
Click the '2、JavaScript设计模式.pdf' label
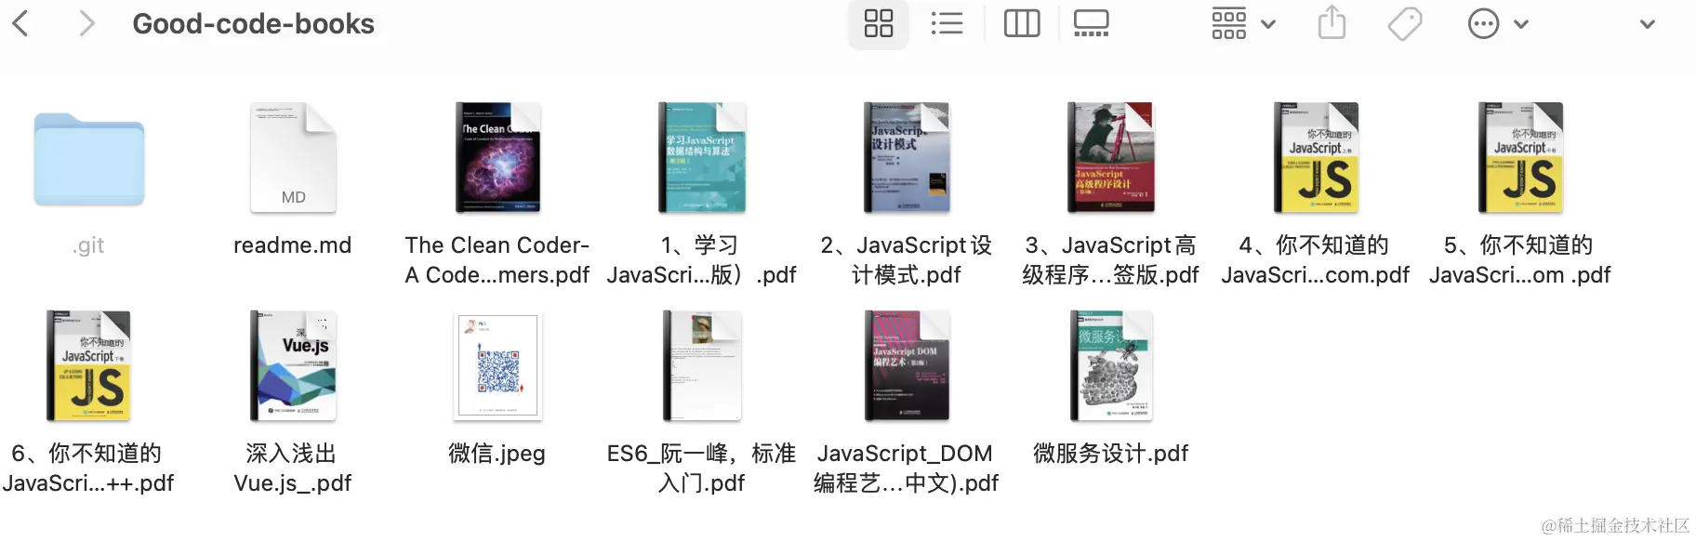pyautogui.click(x=907, y=260)
